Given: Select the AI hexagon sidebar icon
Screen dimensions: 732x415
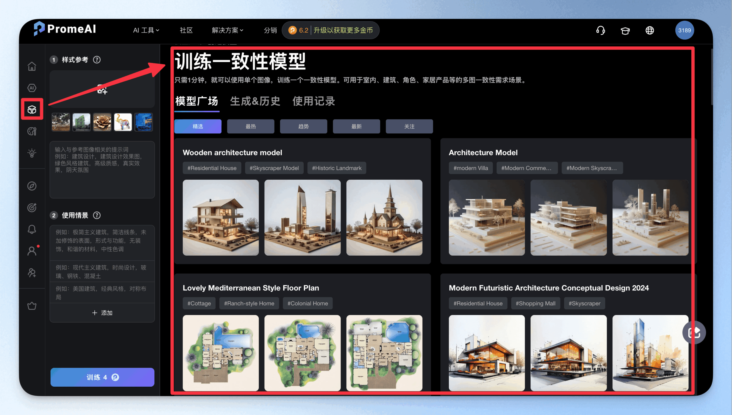Looking at the screenshot, I should pyautogui.click(x=32, y=88).
